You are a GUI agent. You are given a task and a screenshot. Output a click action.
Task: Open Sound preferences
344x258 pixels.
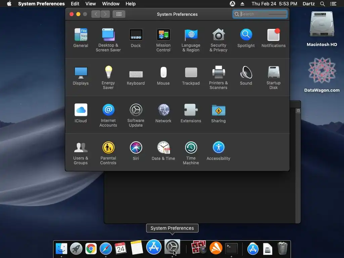click(246, 76)
